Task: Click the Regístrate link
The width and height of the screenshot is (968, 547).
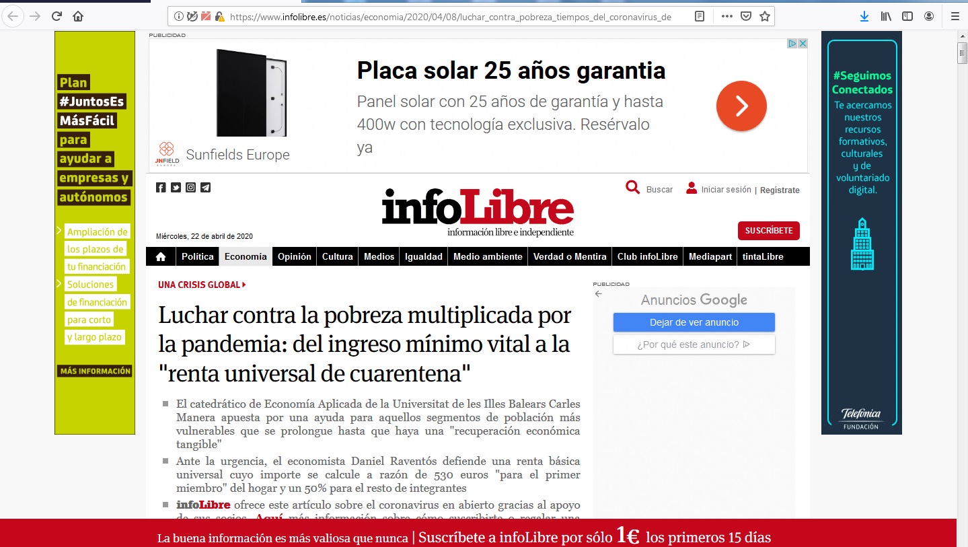Action: point(780,190)
